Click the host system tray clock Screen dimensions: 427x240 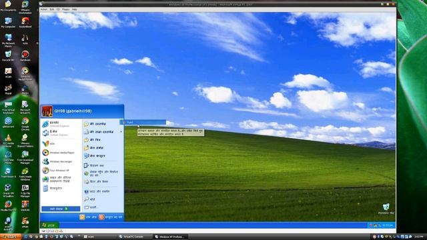point(420,237)
